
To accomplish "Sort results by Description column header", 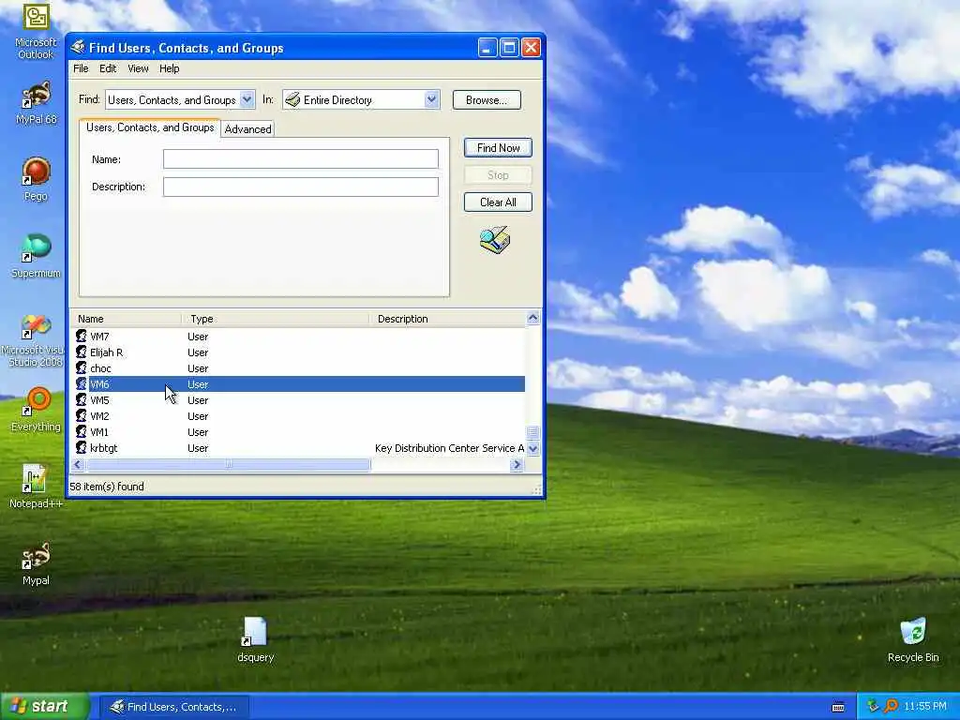I will (x=447, y=319).
